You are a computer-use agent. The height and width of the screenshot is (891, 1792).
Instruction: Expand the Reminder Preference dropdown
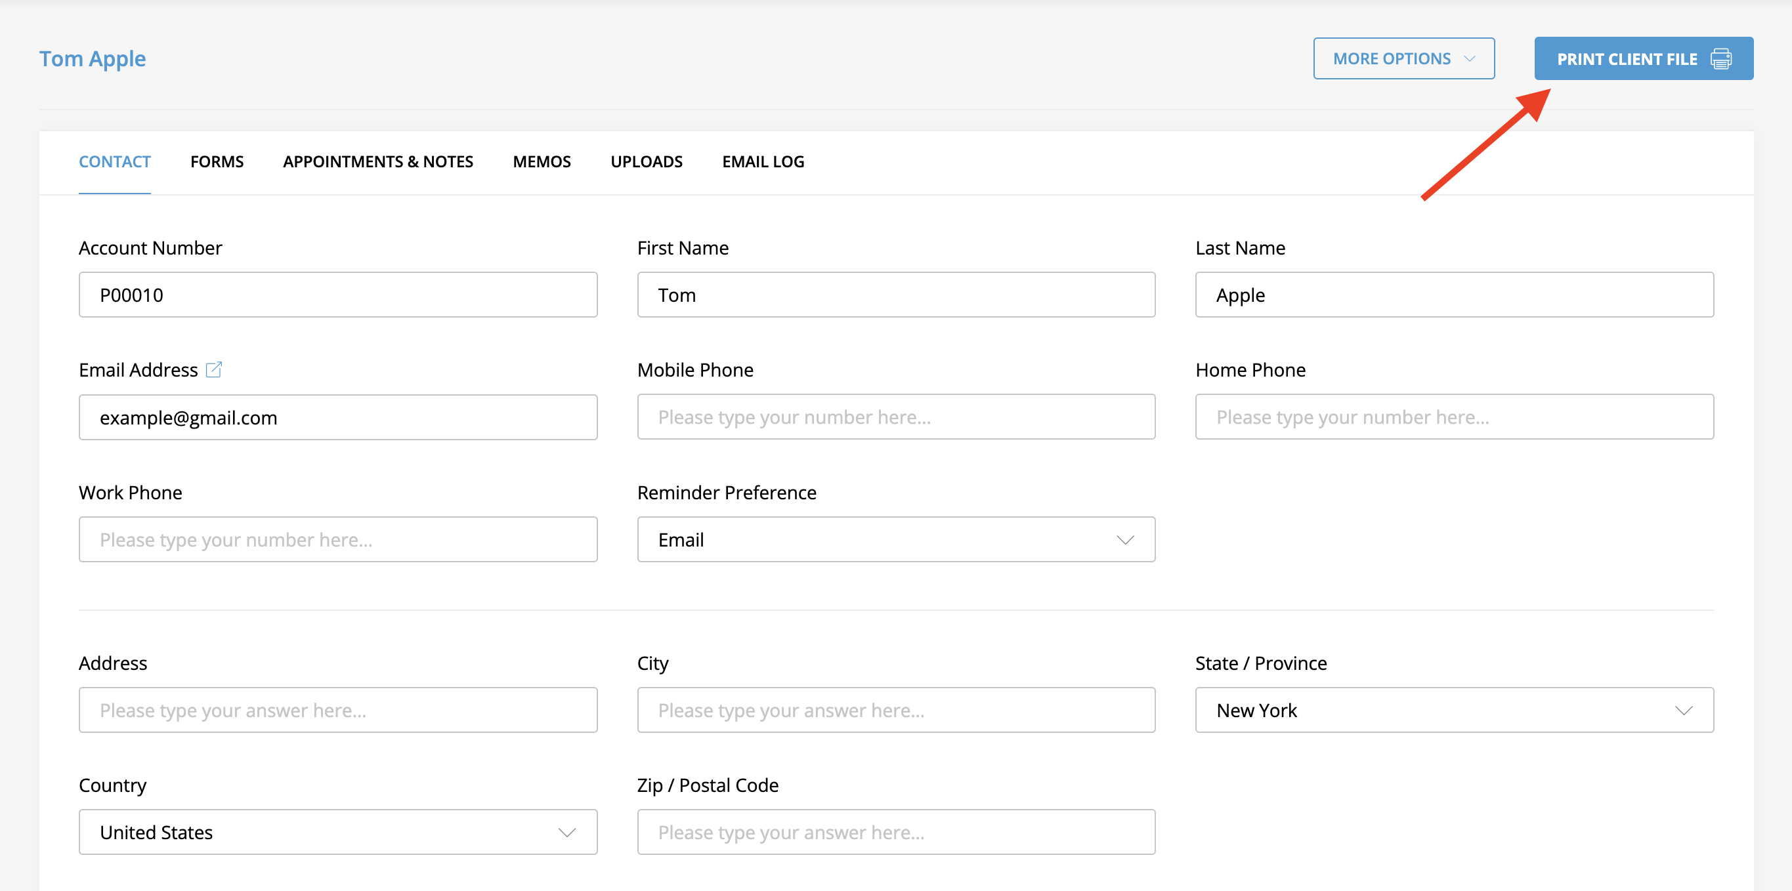tap(895, 539)
